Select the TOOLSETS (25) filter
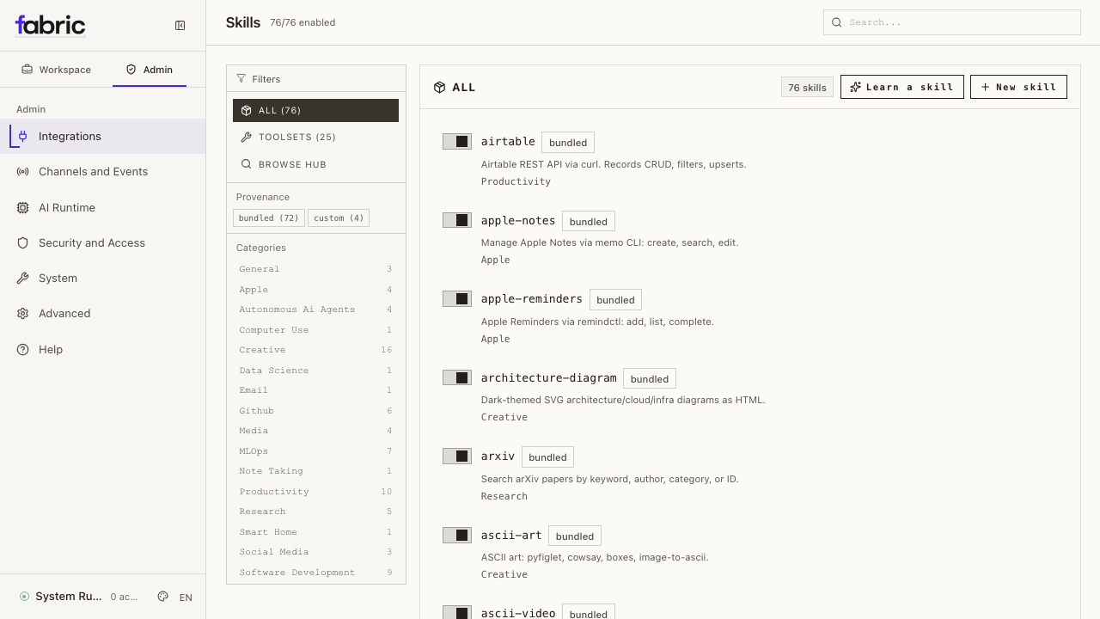Image resolution: width=1100 pixels, height=619 pixels. (x=315, y=137)
